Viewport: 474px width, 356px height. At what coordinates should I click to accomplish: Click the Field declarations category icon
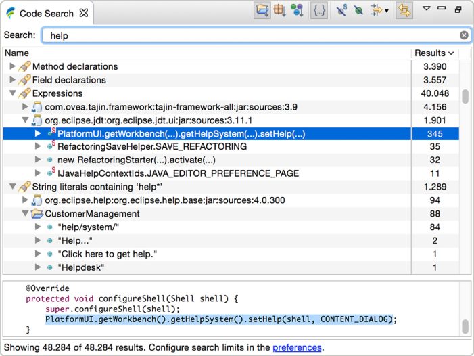coord(24,80)
